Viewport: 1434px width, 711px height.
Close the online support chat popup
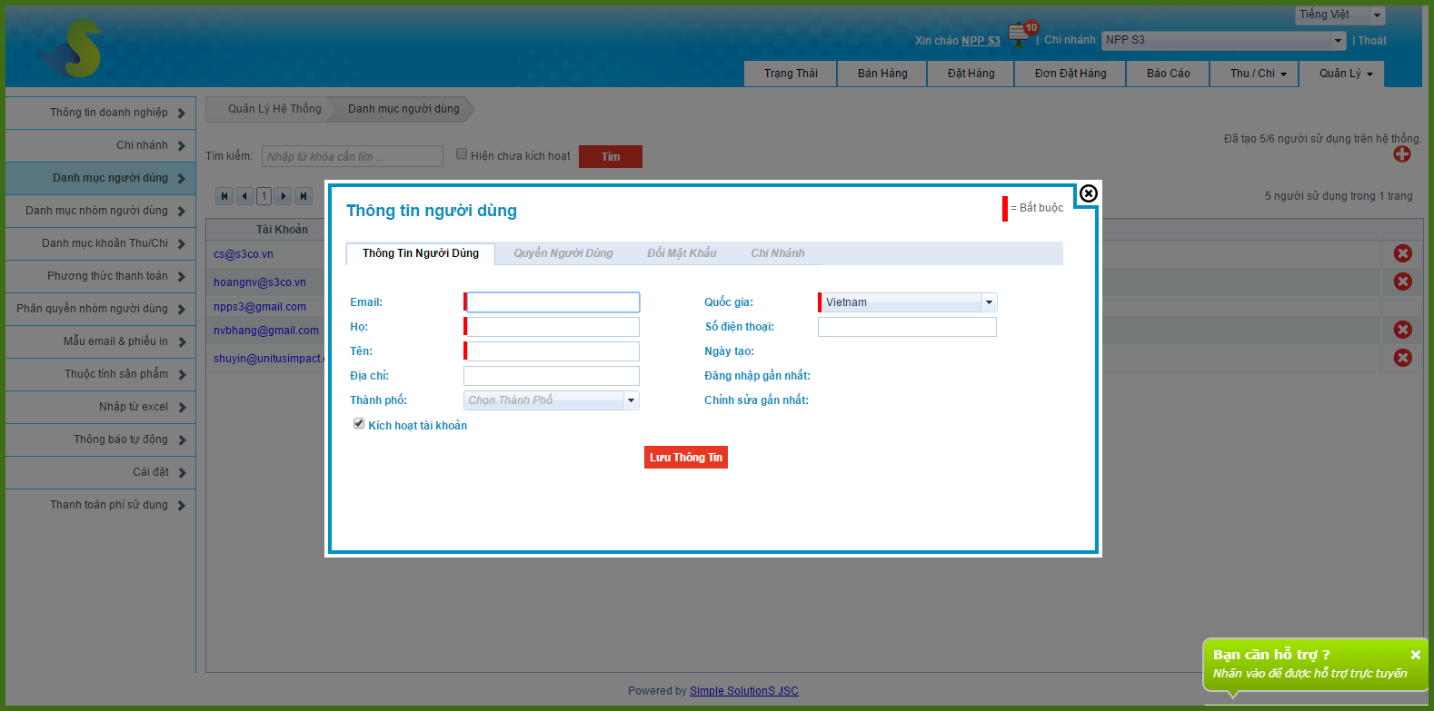tap(1415, 655)
